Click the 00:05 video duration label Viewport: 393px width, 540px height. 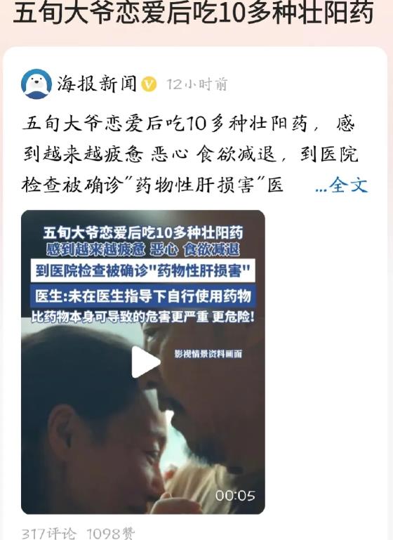[x=235, y=496]
